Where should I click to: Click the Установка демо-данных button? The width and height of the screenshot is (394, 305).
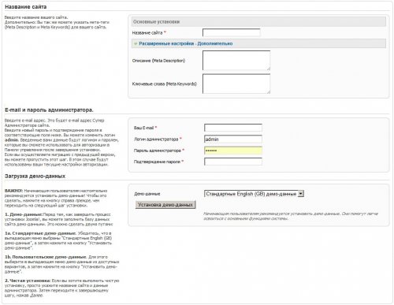point(165,205)
